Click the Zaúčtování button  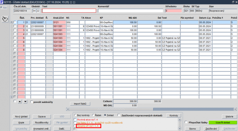pyautogui.click(x=211, y=129)
